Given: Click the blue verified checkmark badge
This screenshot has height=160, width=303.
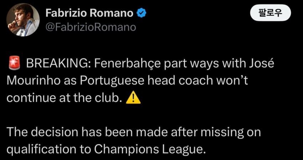Looking at the screenshot, I should click(x=142, y=14).
